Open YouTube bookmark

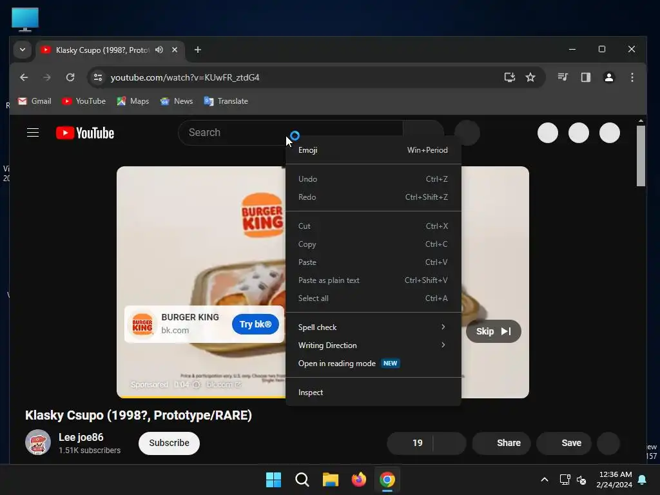click(x=84, y=101)
